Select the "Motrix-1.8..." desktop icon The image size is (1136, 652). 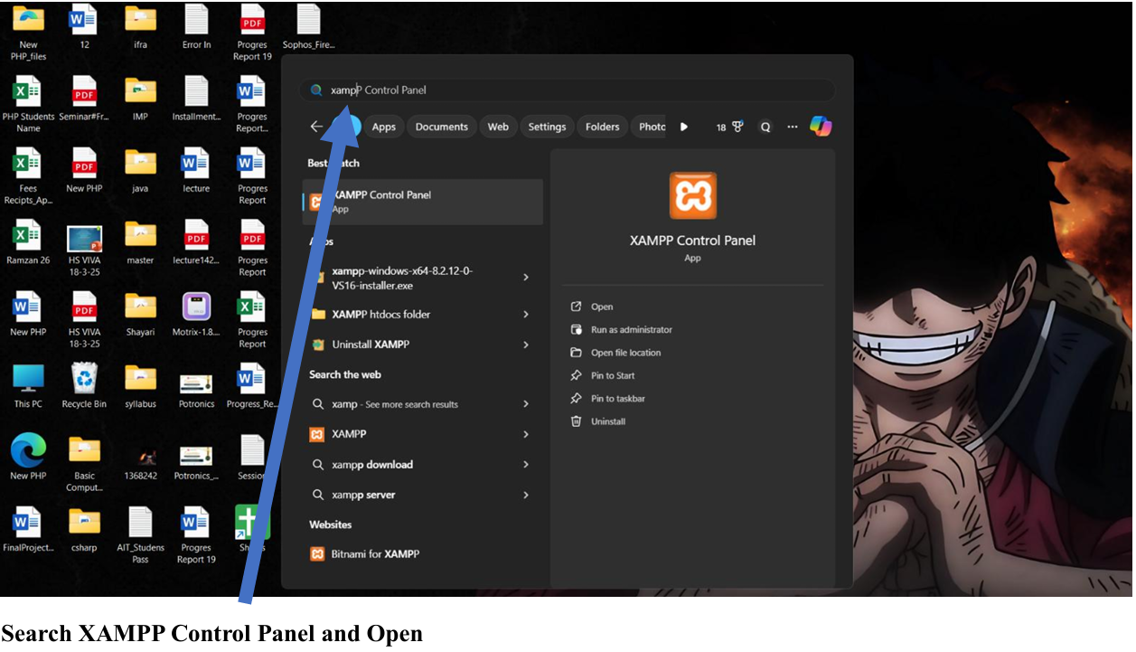(196, 313)
